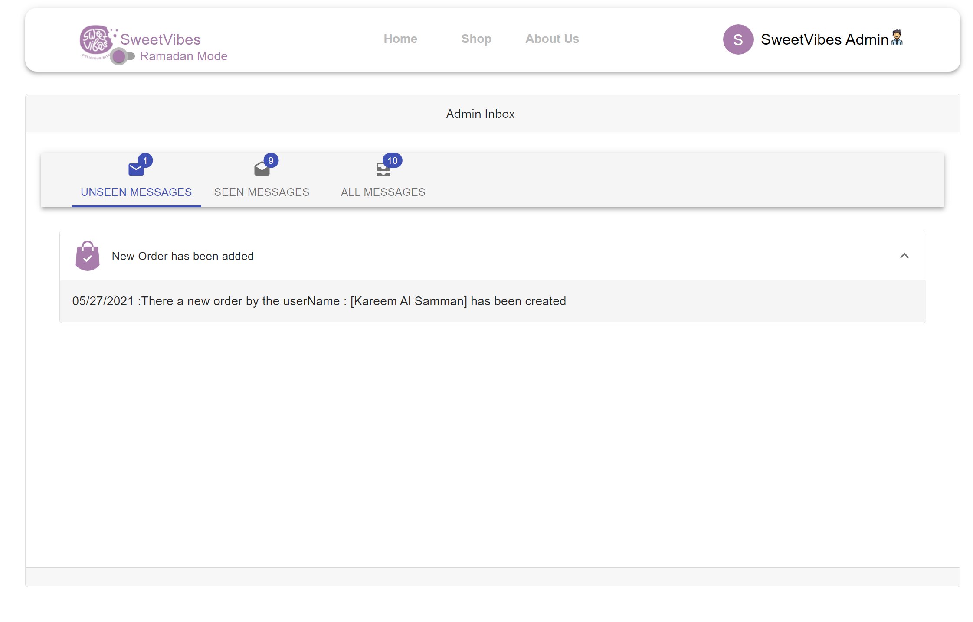
Task: Click the seen messages open-envelope icon
Action: pos(261,169)
